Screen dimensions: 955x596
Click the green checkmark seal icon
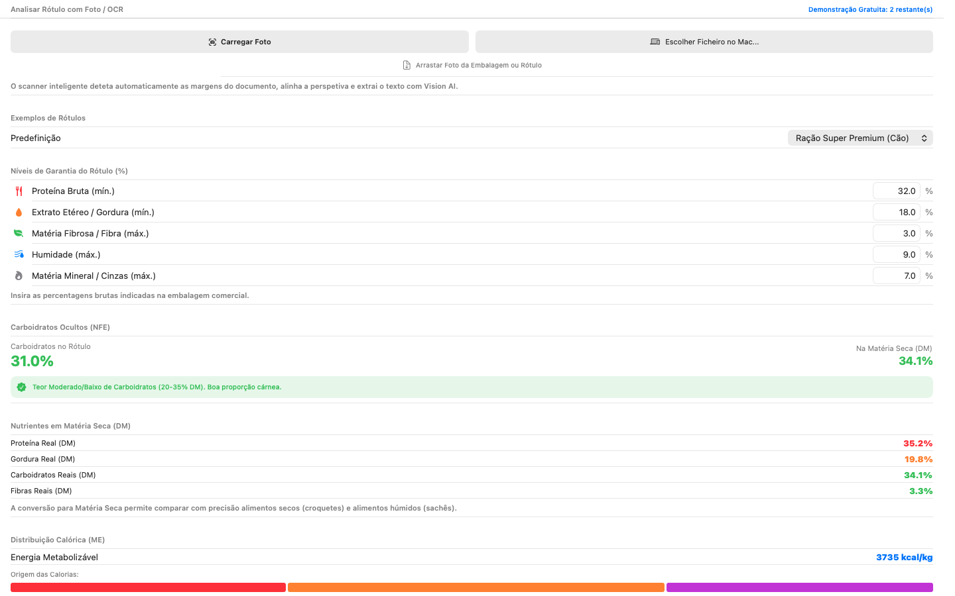(x=21, y=387)
